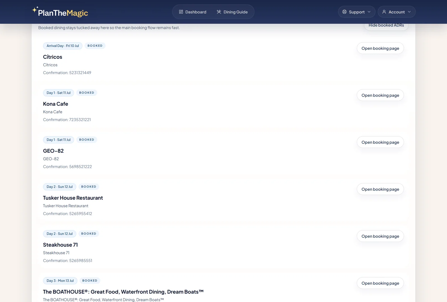Expand the Support dropdown chevron

click(369, 12)
